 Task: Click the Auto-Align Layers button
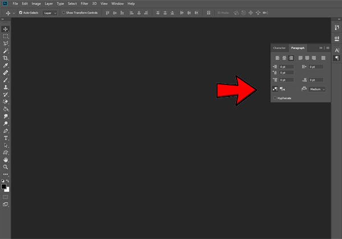pos(209,13)
